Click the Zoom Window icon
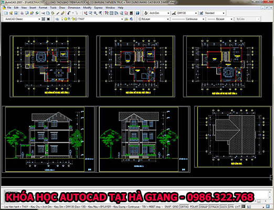The image size is (274, 210). (x=96, y=13)
